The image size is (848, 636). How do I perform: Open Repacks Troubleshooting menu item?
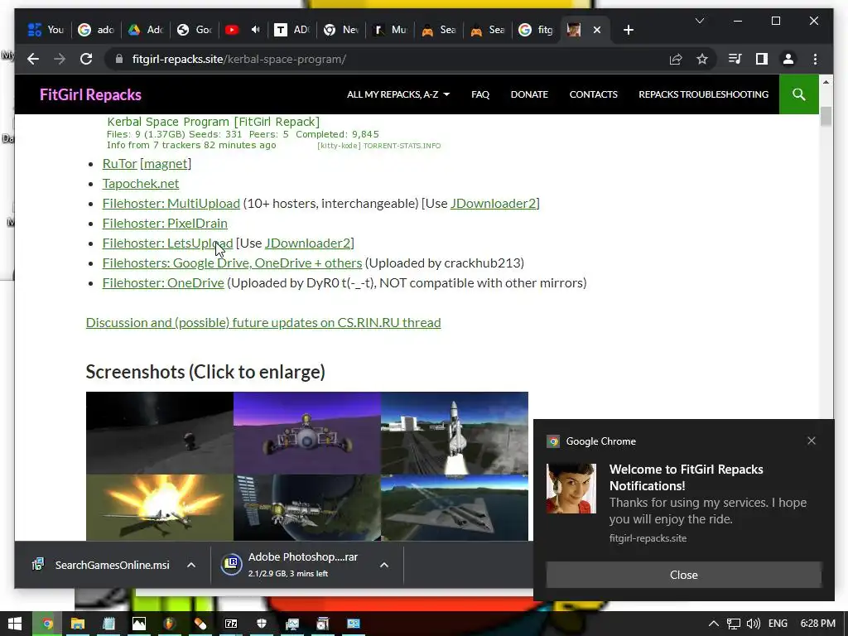tap(704, 94)
